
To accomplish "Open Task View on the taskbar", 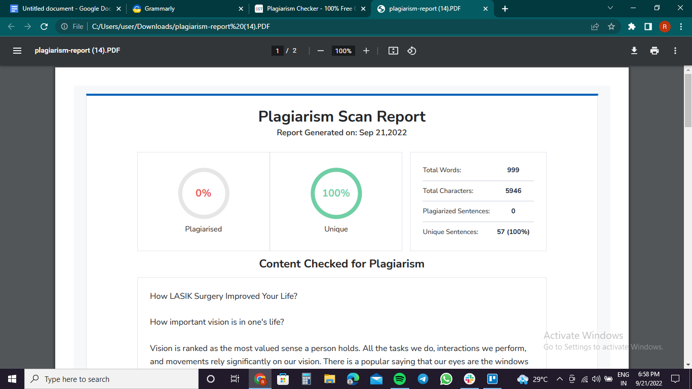I will pos(235,379).
